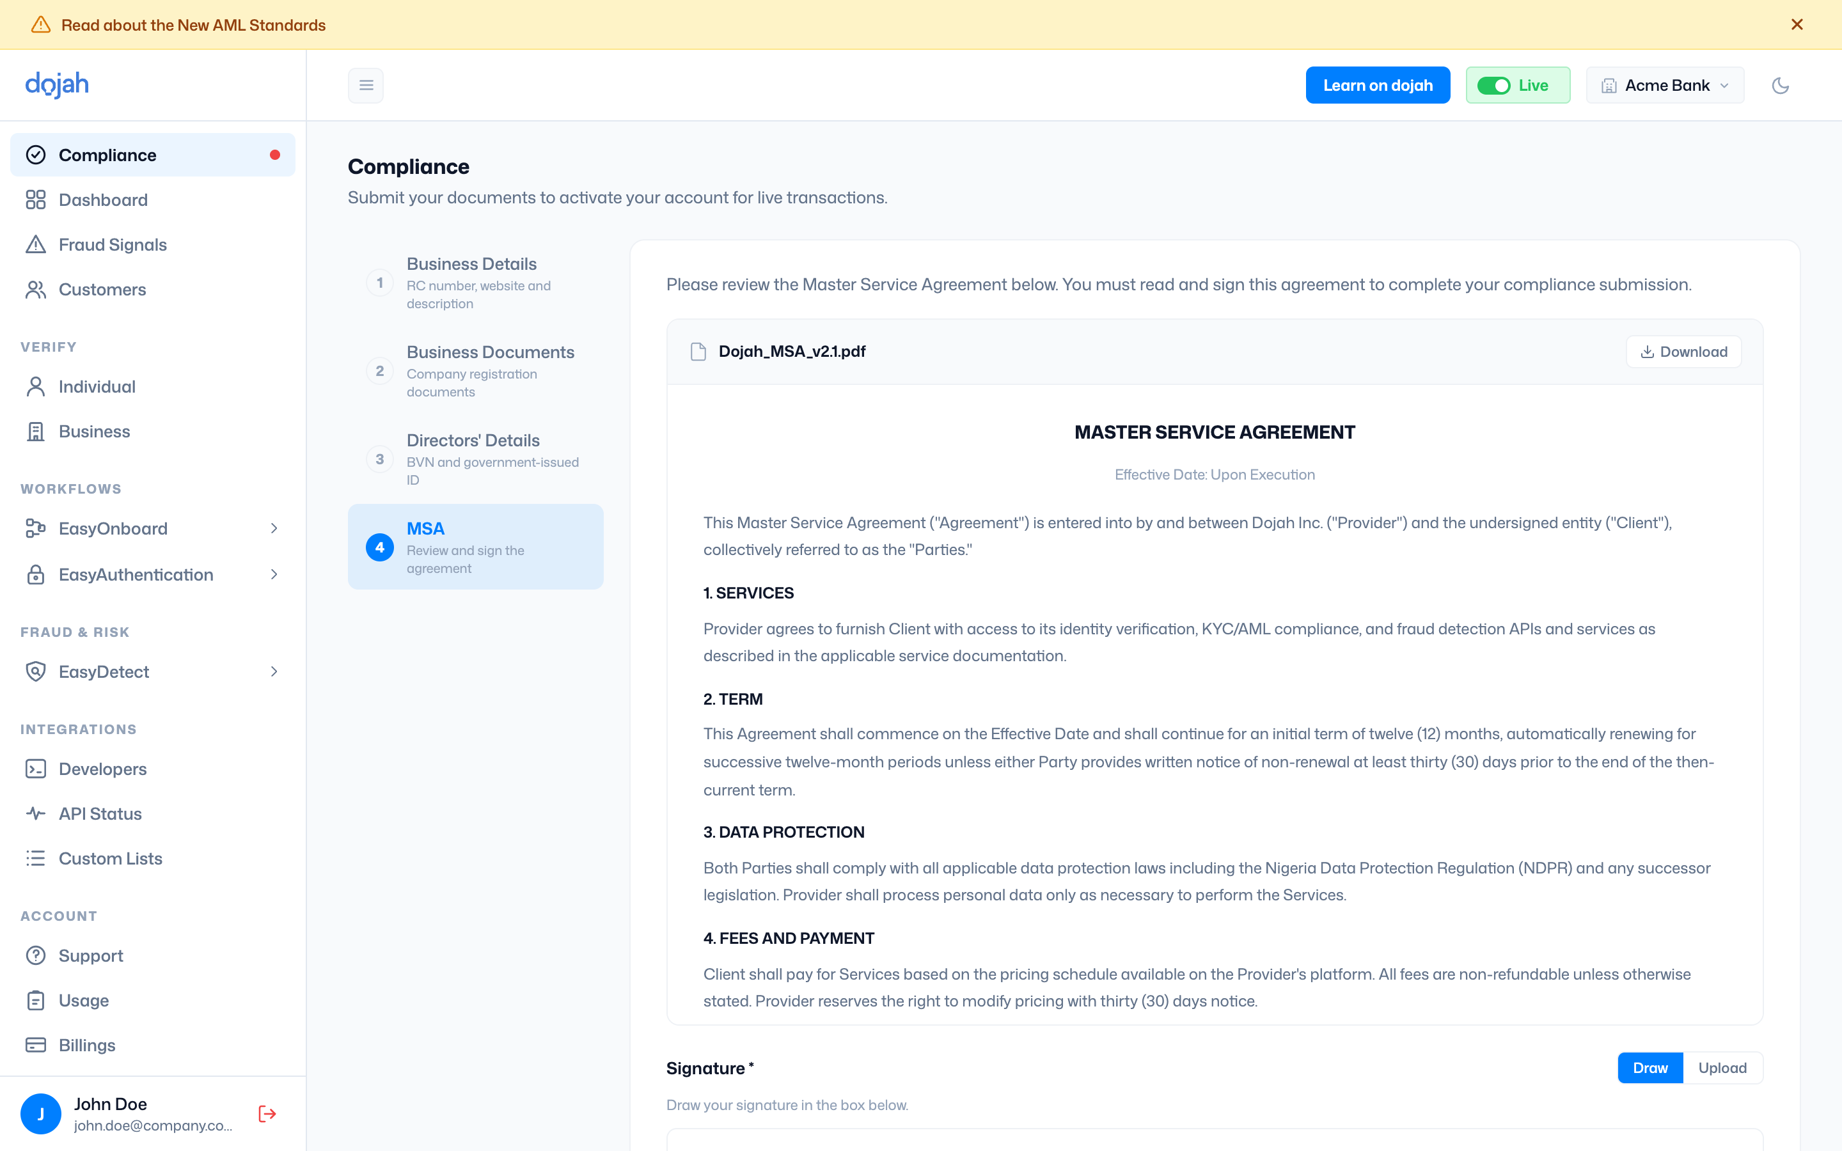The image size is (1842, 1151).
Task: Click the '4. FEES AND PAYMENT' heading
Action: (x=789, y=939)
